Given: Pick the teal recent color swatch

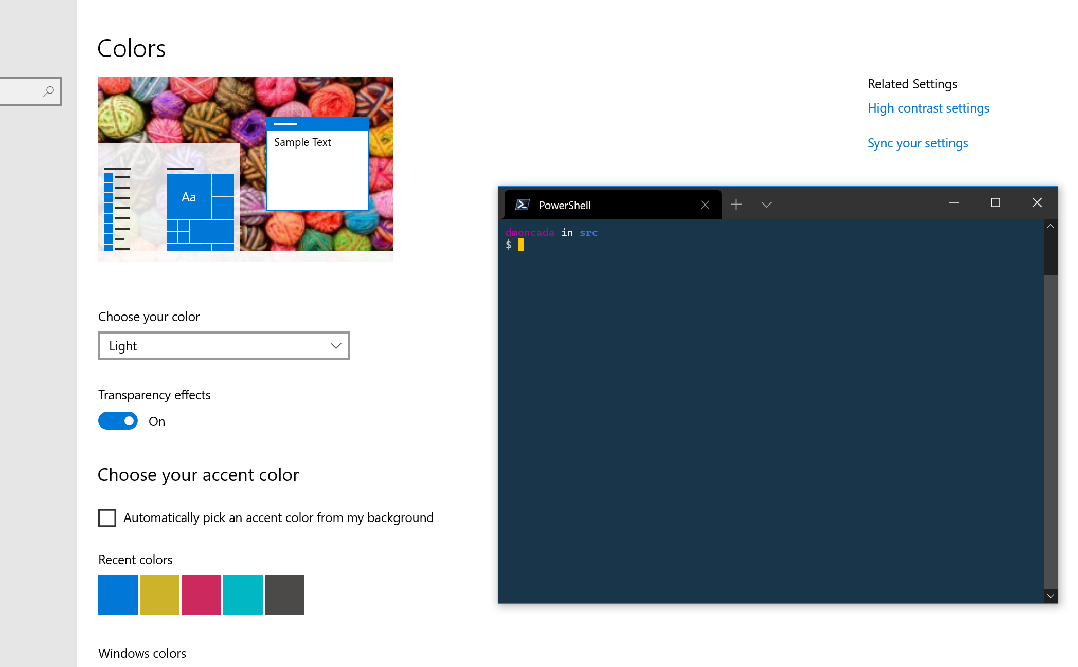Looking at the screenshot, I should (243, 595).
